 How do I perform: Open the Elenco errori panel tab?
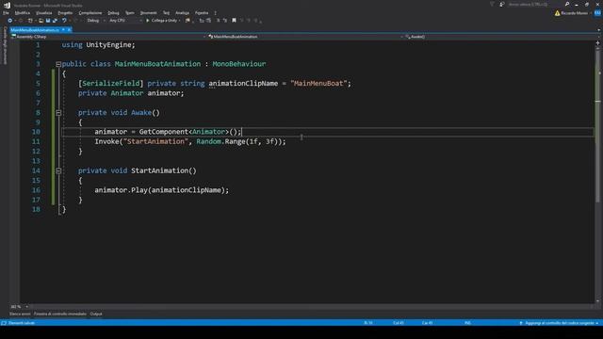click(20, 314)
